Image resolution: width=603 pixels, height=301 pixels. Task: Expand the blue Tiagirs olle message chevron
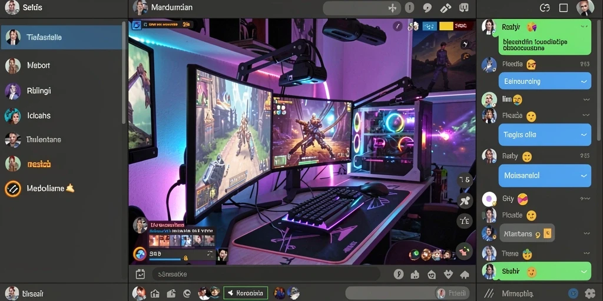(x=584, y=135)
